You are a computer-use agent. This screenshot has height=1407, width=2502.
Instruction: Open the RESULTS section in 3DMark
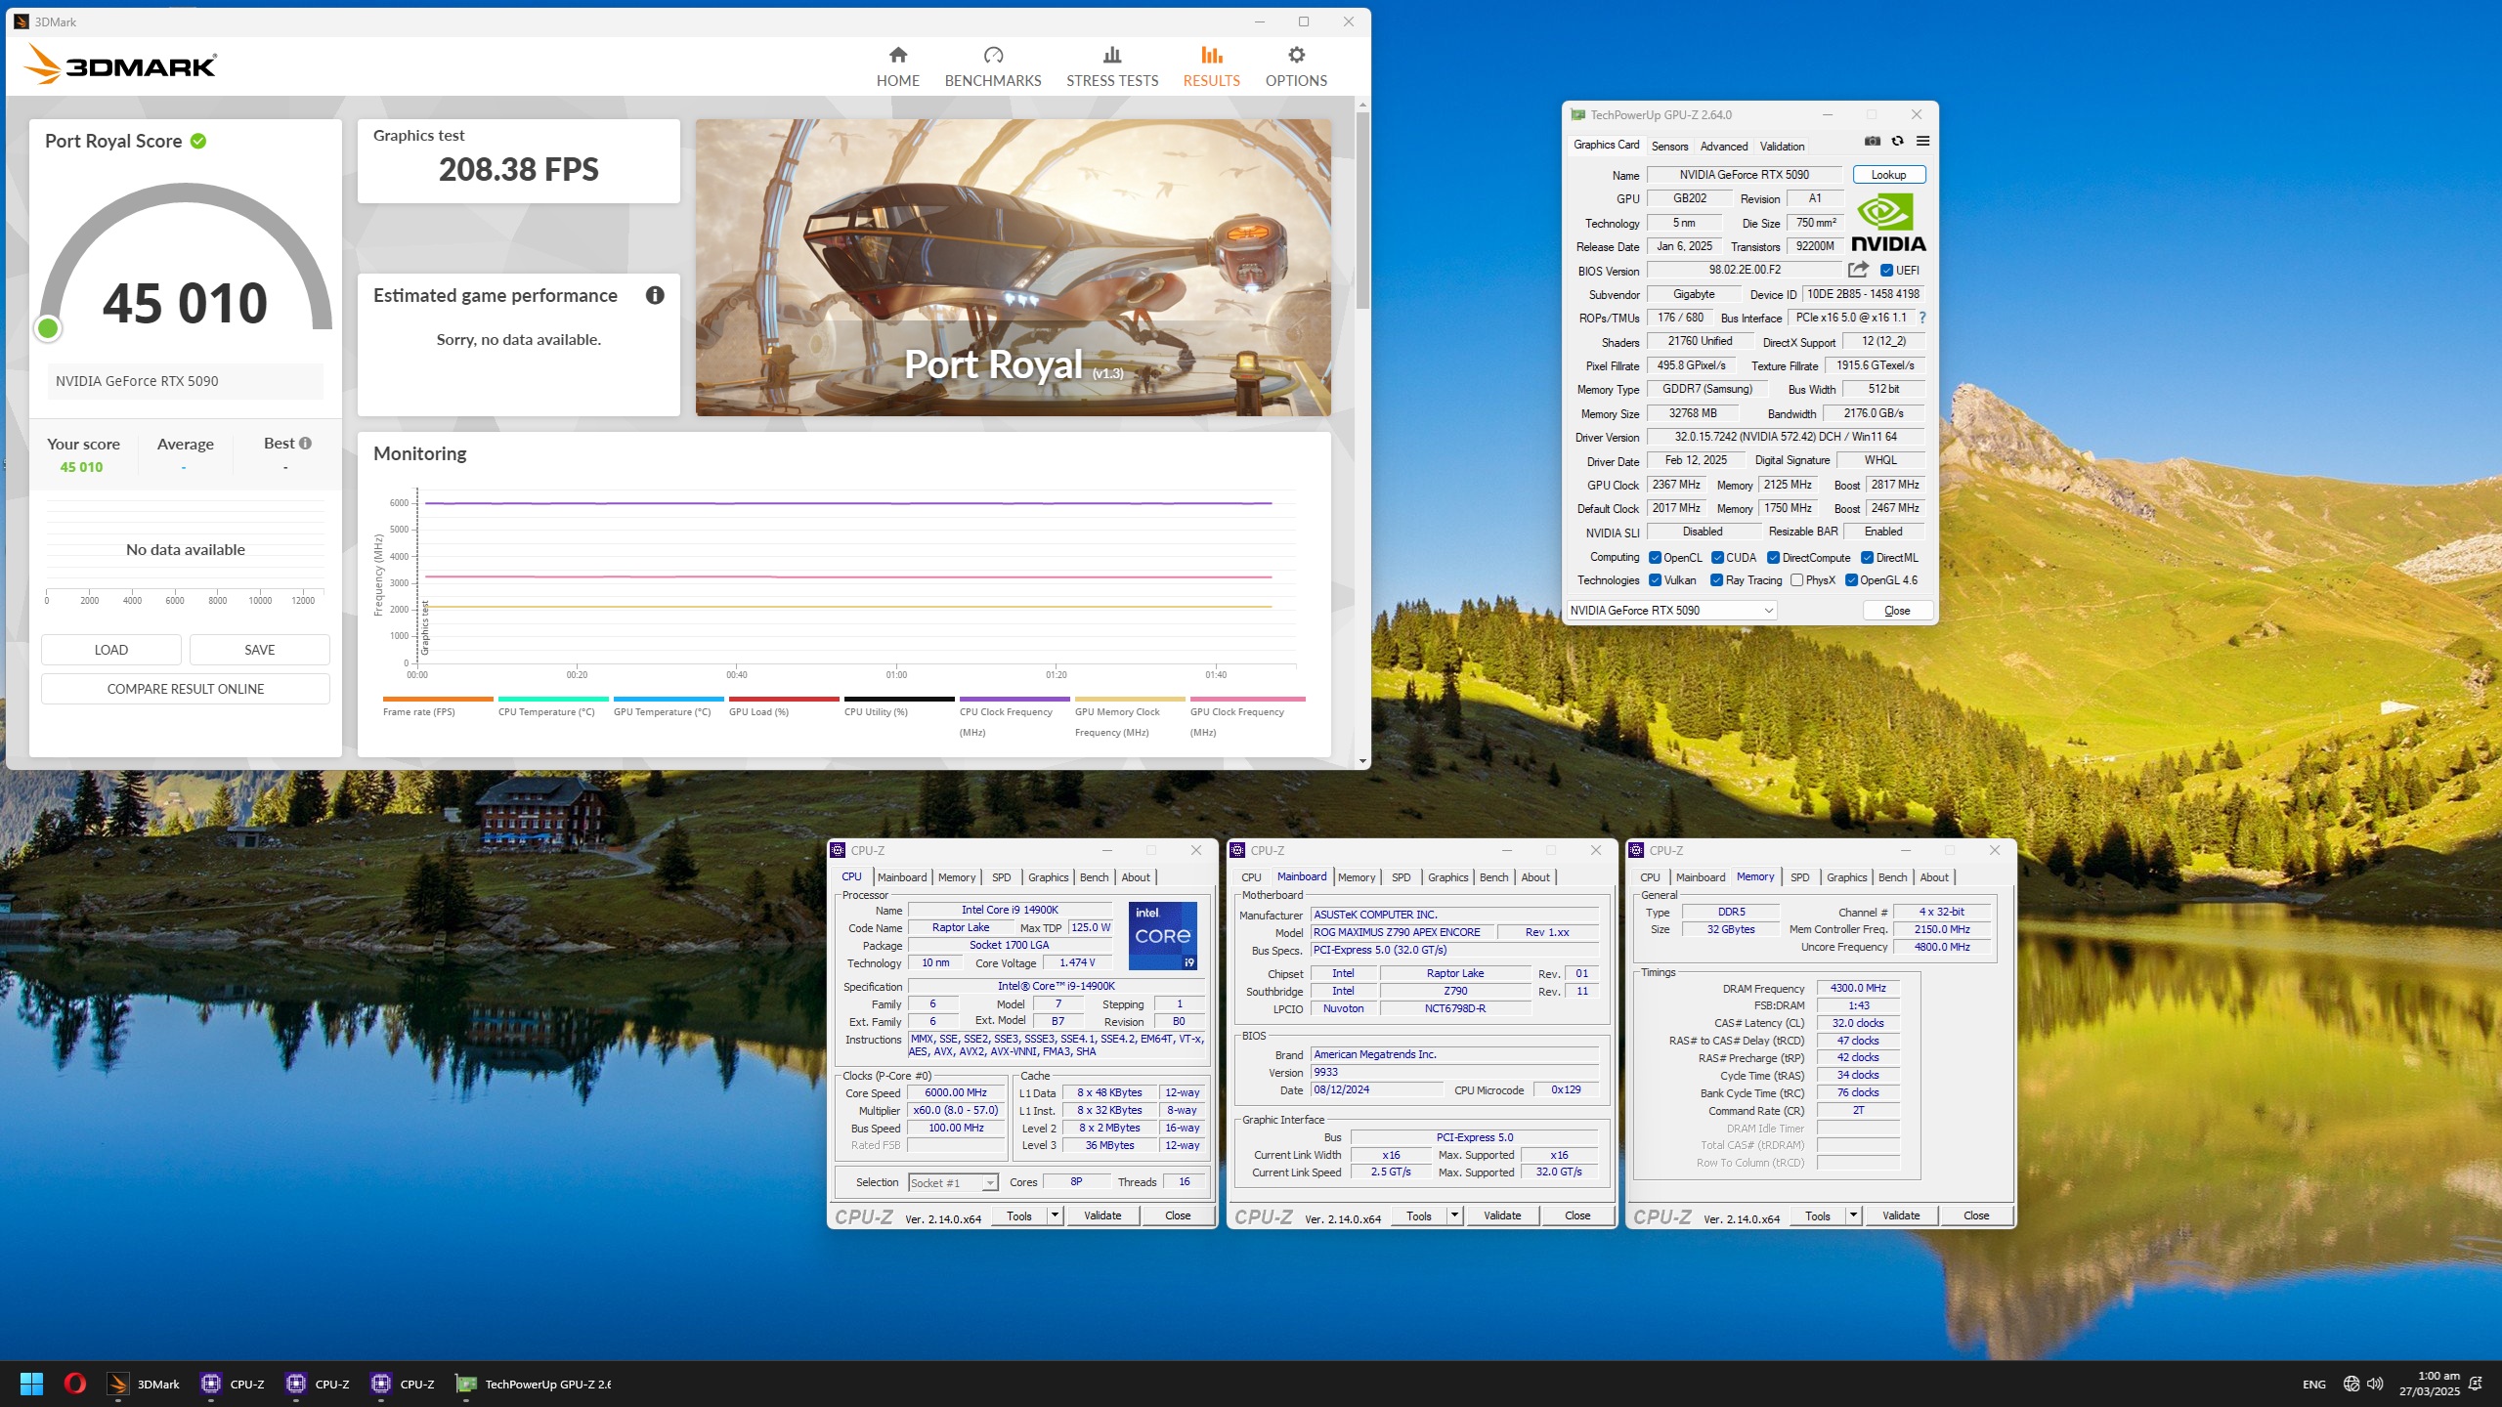click(x=1212, y=66)
